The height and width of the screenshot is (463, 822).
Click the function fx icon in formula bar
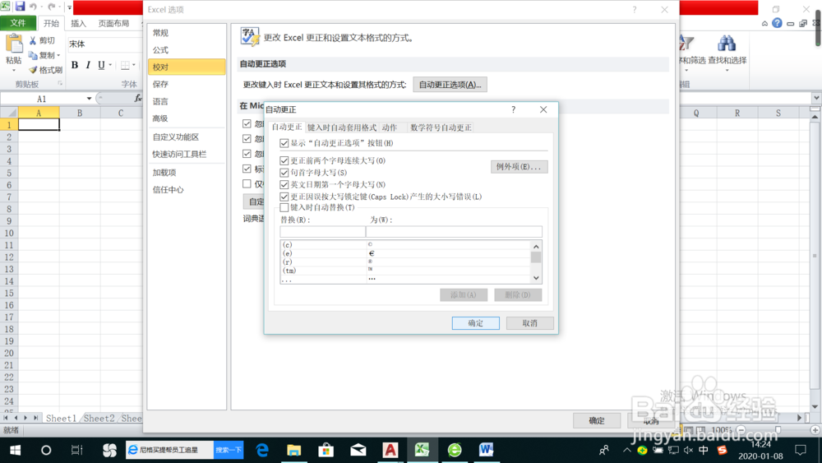tap(137, 98)
